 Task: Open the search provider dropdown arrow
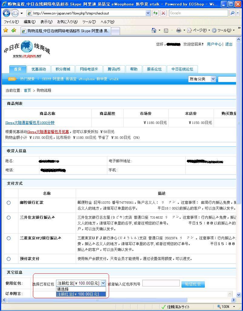(x=238, y=13)
